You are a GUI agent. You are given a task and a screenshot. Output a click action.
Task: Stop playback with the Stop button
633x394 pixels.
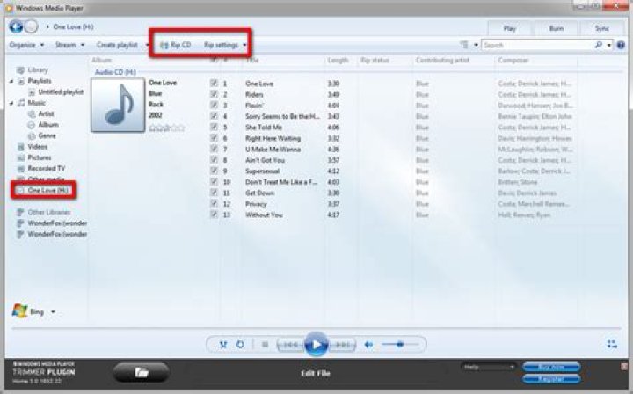[x=265, y=345]
